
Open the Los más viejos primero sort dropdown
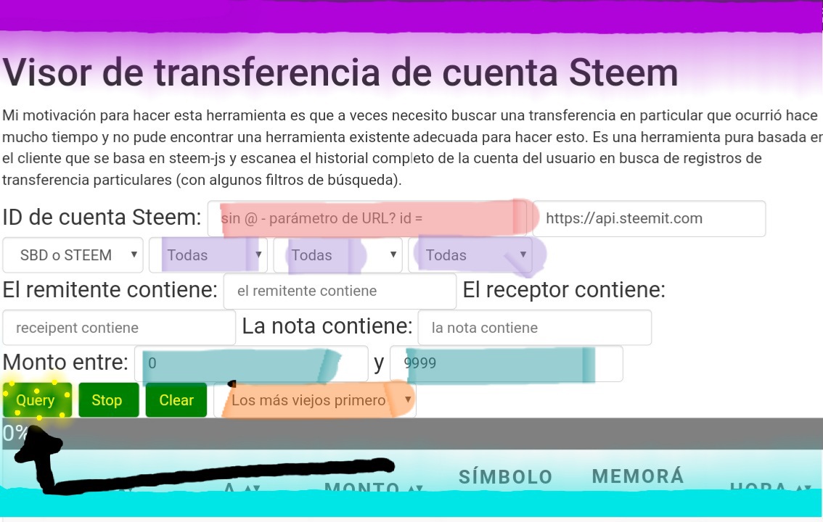click(x=315, y=400)
